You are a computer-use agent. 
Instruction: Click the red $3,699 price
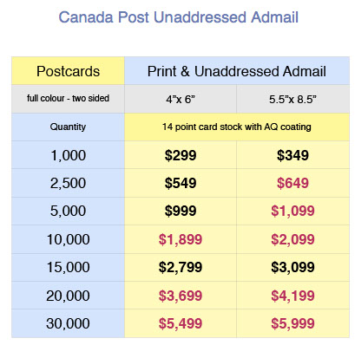(181, 296)
